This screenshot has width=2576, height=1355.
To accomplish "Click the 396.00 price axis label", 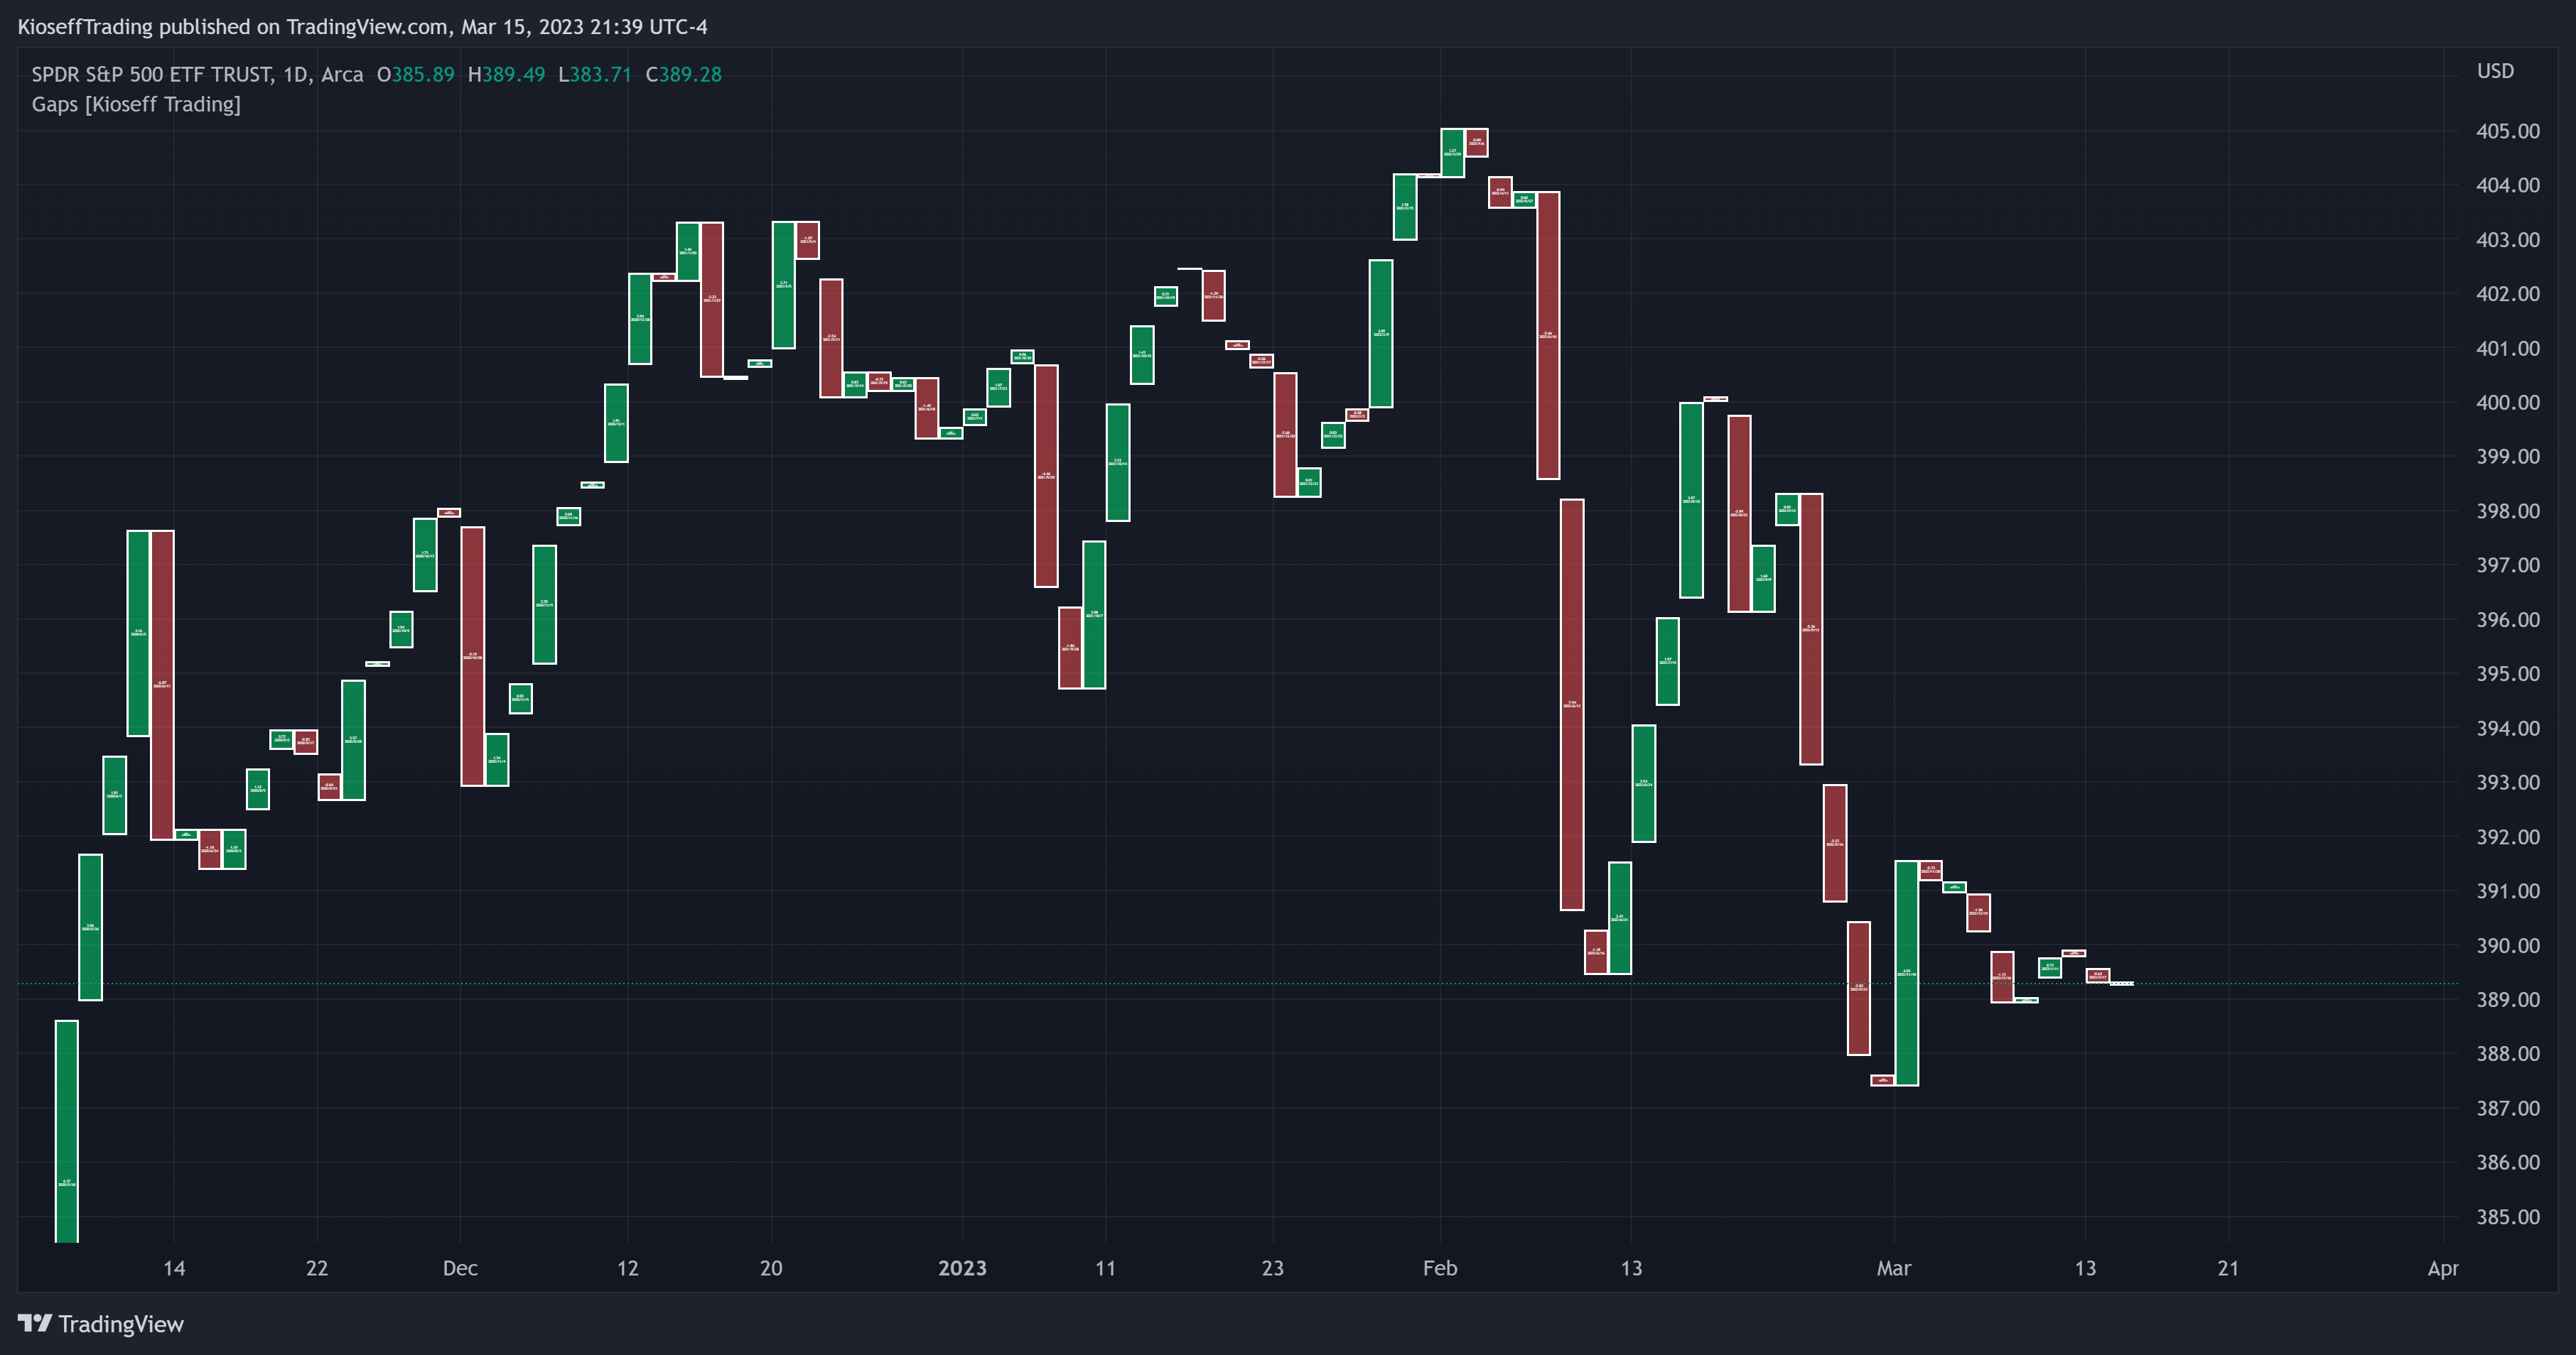I will [x=2507, y=619].
